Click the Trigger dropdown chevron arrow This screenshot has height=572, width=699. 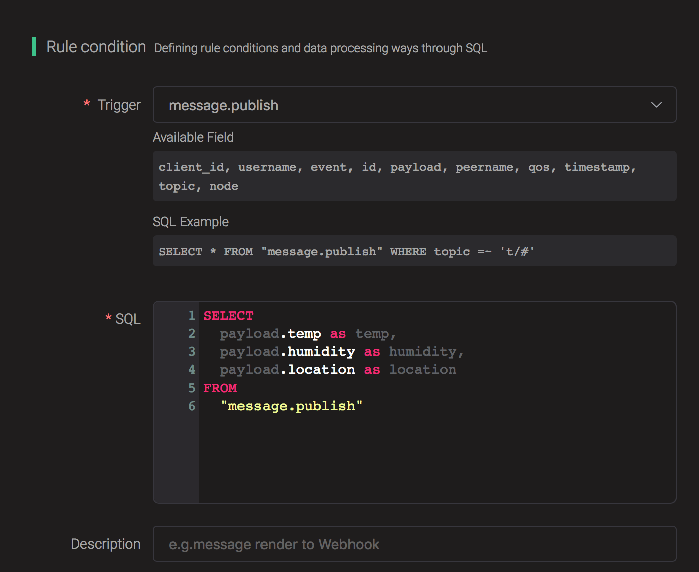tap(656, 105)
